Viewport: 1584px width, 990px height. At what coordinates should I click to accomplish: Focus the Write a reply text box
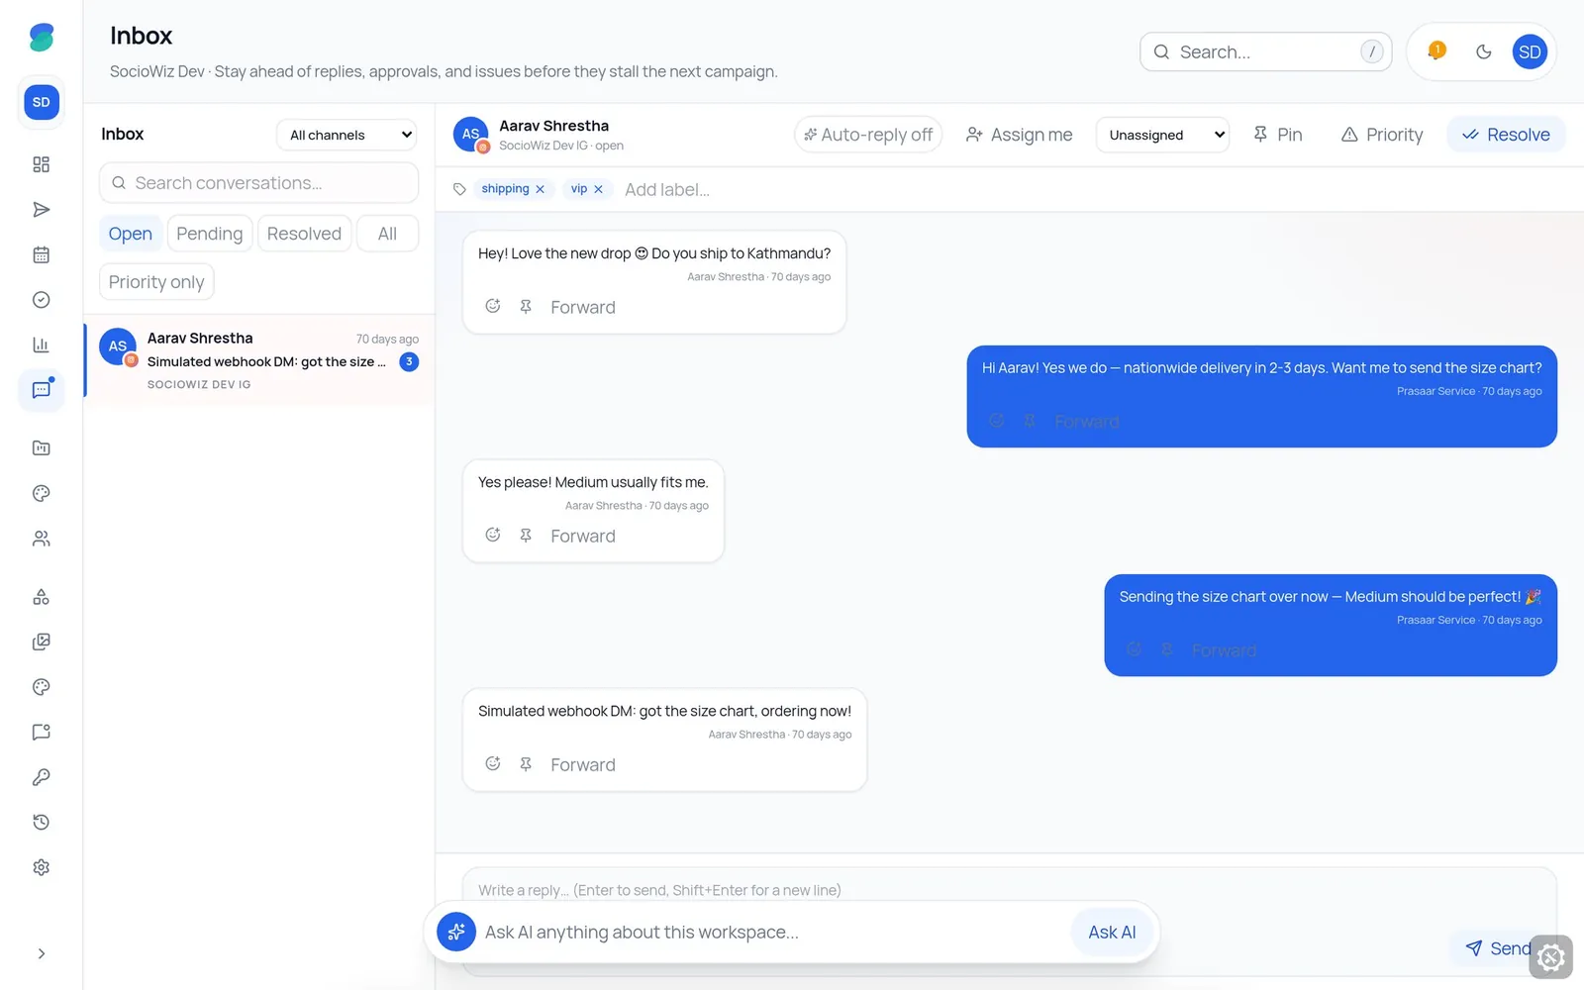(x=1009, y=890)
